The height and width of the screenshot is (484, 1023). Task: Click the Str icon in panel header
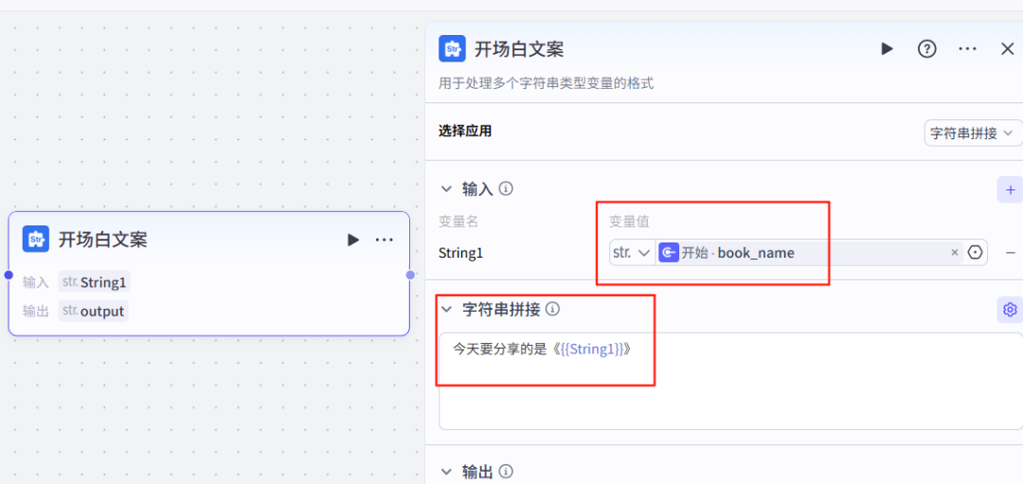(452, 49)
